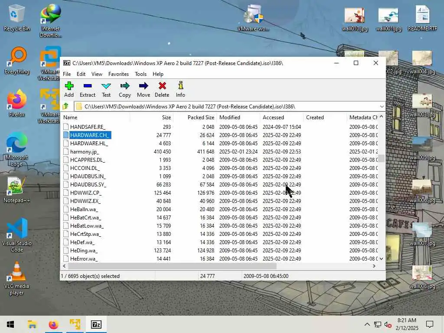Open the File menu
This screenshot has width=444, height=333.
(67, 74)
